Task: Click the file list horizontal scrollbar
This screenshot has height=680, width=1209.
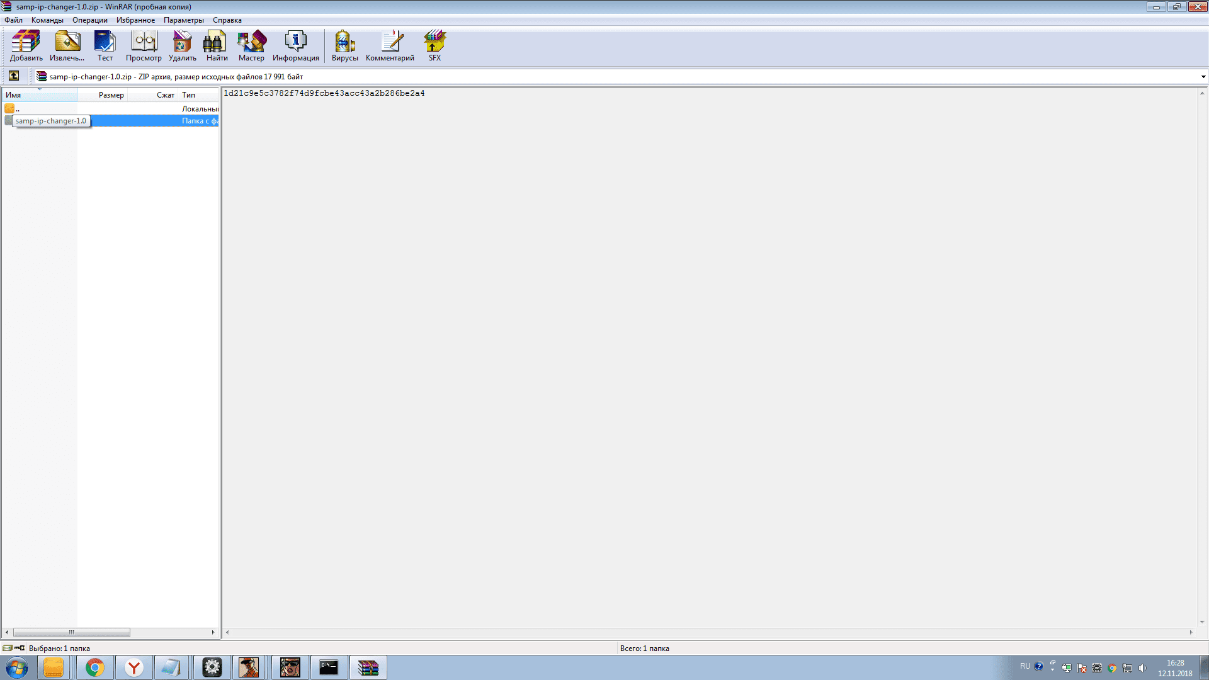Action: (71, 632)
